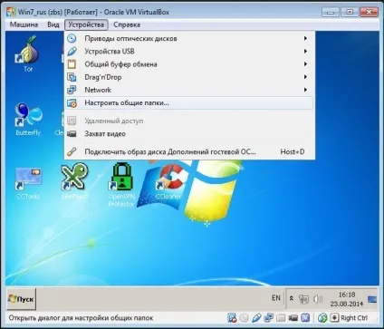Select Настроить общие папки menu entry
The width and height of the screenshot is (384, 329).
189,103
